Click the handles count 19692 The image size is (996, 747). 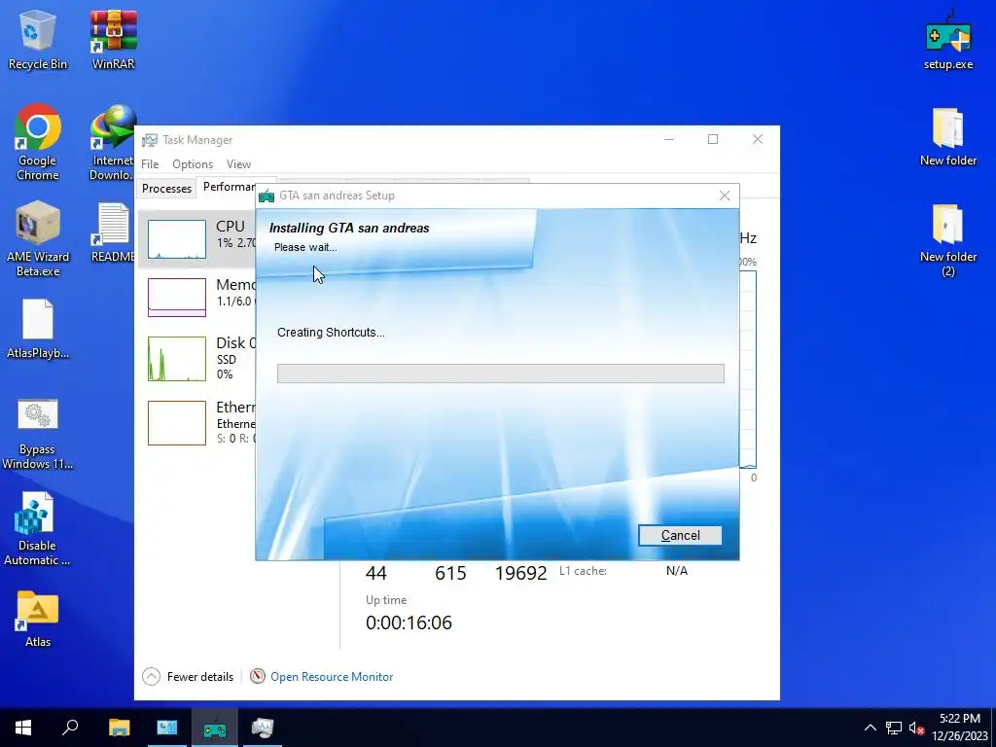click(521, 573)
